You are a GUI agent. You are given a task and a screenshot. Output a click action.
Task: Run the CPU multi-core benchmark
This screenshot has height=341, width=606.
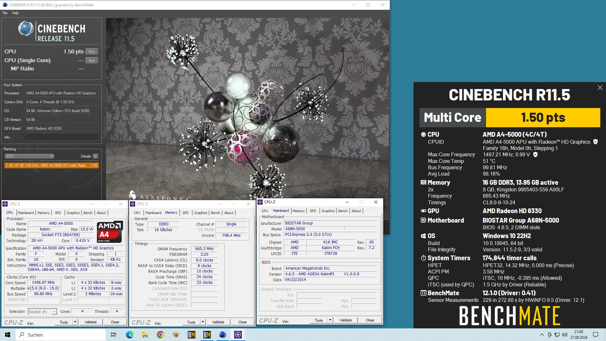[x=92, y=51]
